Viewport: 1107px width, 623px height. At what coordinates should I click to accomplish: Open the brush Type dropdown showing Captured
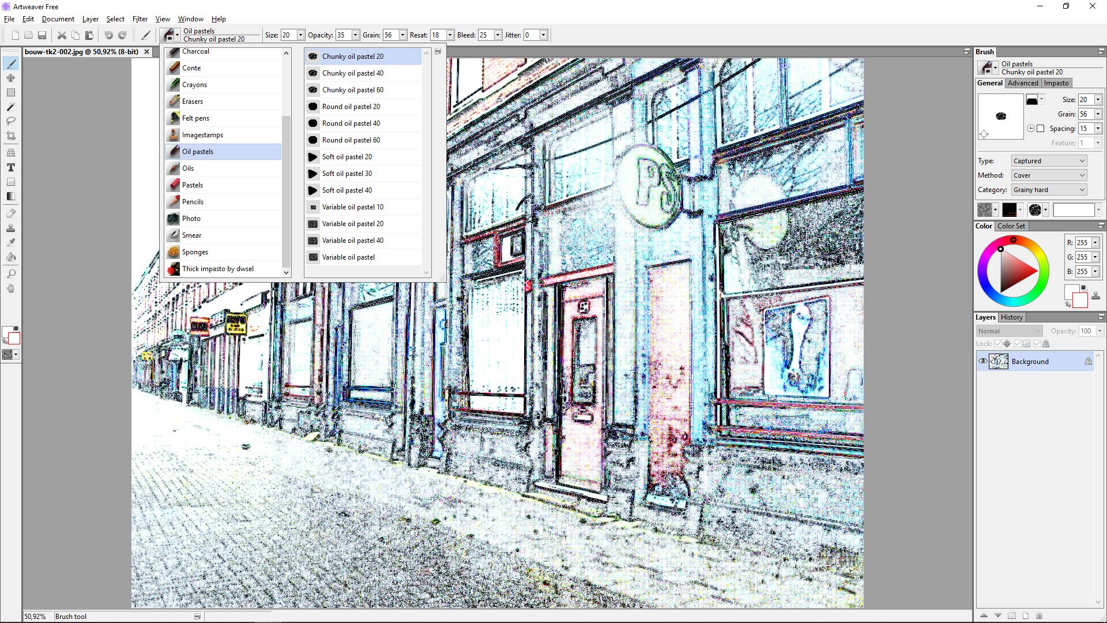point(1048,161)
